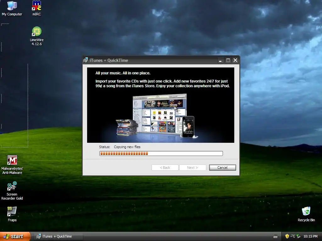322x241 pixels.
Task: Click the yellow security shield tray icon
Action: tap(287, 236)
